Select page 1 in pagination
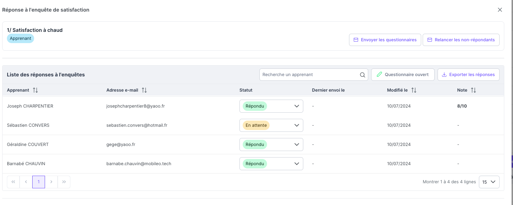This screenshot has width=513, height=205. point(38,182)
